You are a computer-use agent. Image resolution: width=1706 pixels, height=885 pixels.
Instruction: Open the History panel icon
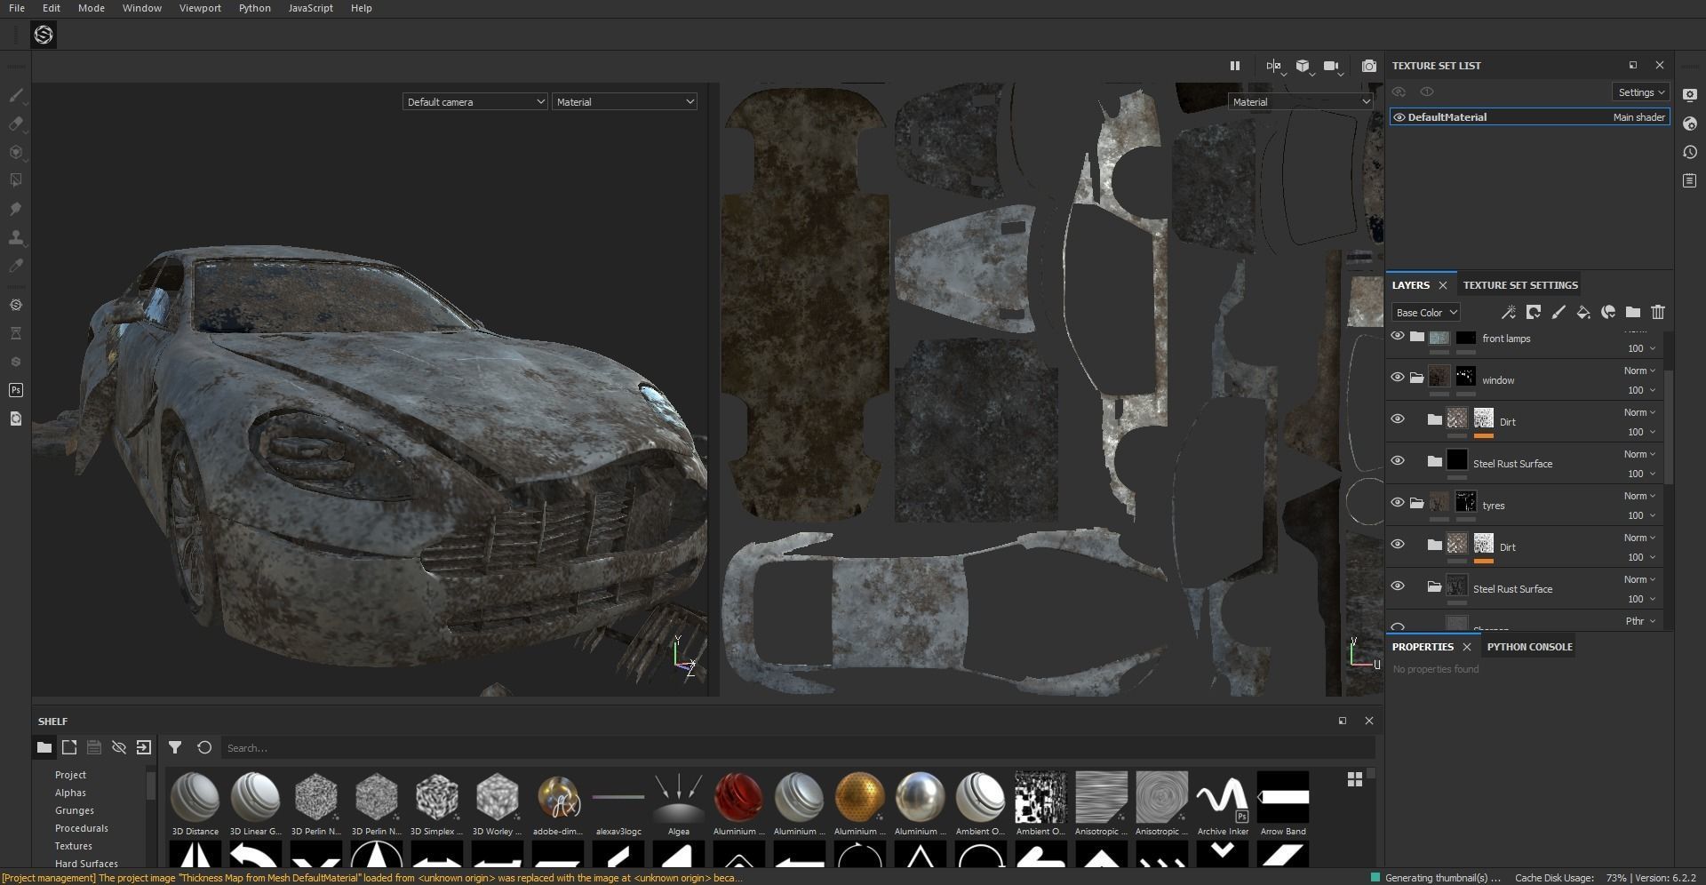point(1690,152)
